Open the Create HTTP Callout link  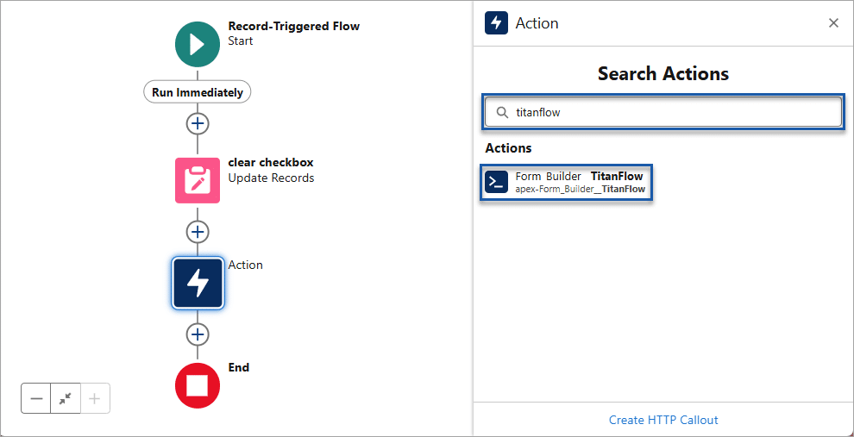click(x=663, y=420)
